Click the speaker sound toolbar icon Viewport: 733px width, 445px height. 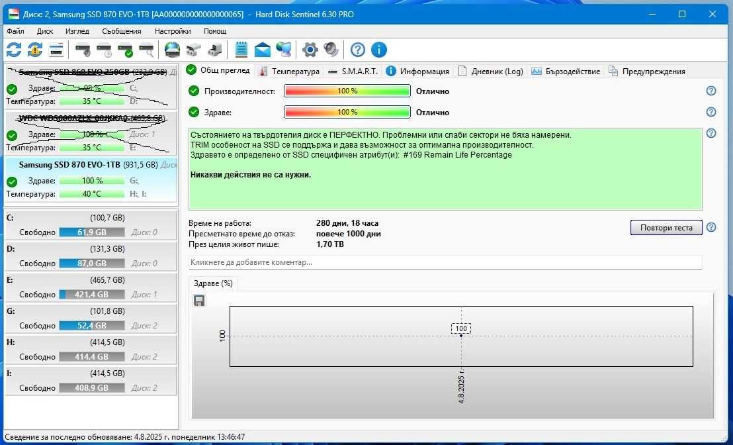pos(331,50)
